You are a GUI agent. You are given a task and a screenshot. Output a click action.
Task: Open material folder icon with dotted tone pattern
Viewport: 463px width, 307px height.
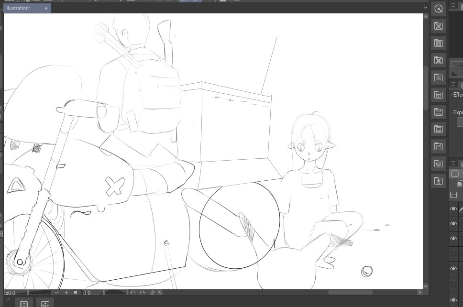pyautogui.click(x=439, y=77)
